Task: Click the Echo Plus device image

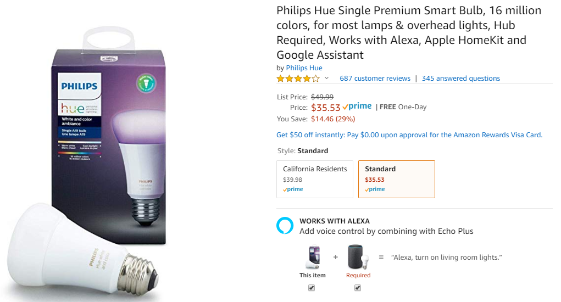Action: tap(358, 256)
